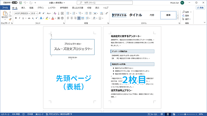The image size is (207, 116).
Task: Switch to web layout view in status bar
Action: pyautogui.click(x=174, y=114)
